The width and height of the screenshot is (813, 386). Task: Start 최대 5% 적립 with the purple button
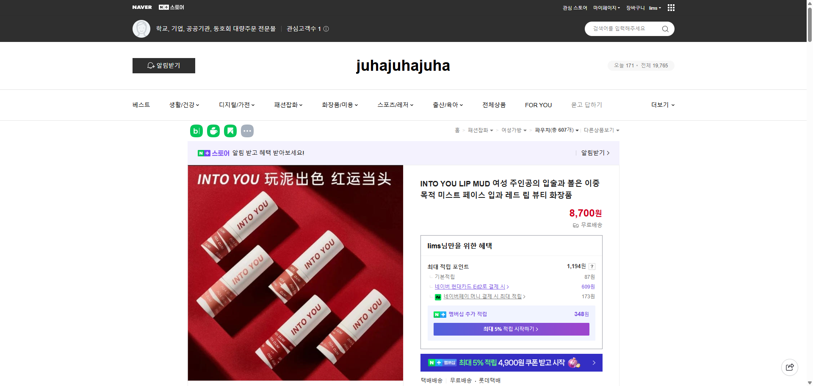pos(511,329)
